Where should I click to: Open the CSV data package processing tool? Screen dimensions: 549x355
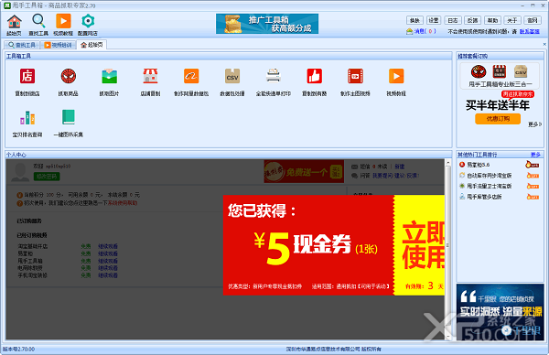[x=232, y=76]
